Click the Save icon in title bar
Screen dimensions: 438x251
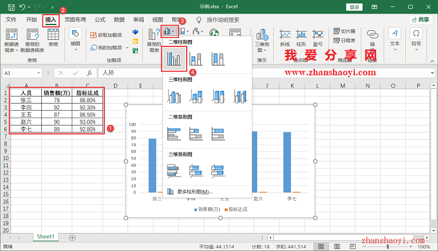pyautogui.click(x=11, y=7)
